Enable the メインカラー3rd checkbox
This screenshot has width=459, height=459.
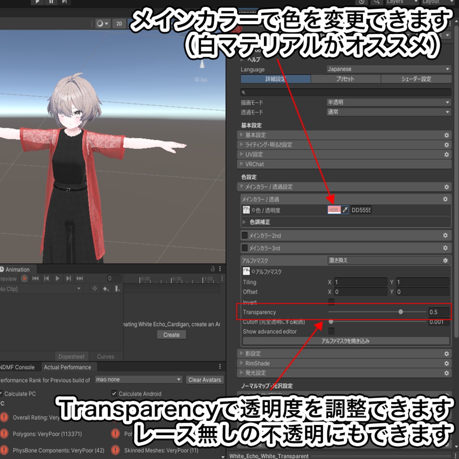(245, 248)
